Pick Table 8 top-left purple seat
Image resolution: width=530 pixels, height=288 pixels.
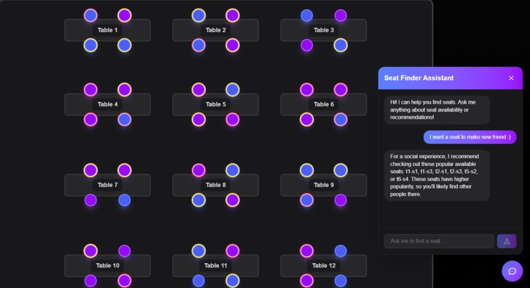[199, 171]
